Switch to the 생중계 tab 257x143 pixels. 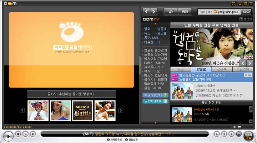pos(222,69)
